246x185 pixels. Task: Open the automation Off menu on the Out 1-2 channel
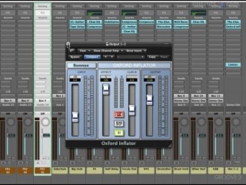coord(233,114)
